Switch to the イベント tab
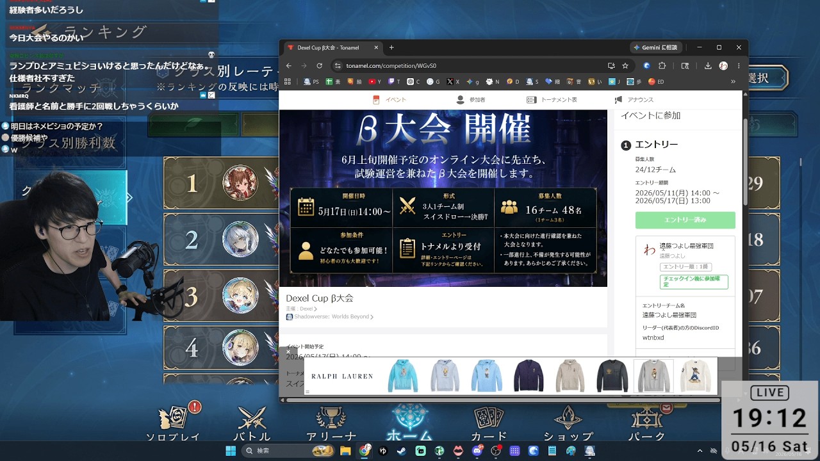 click(x=389, y=100)
